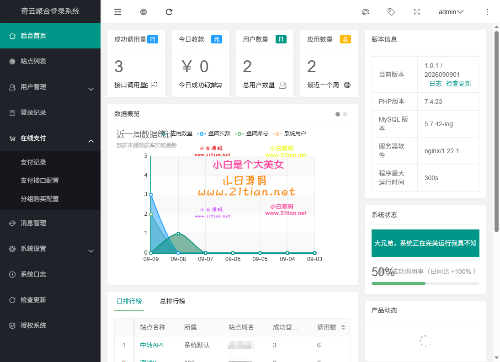
Task: Open the 中转API site link
Action: pos(151,345)
